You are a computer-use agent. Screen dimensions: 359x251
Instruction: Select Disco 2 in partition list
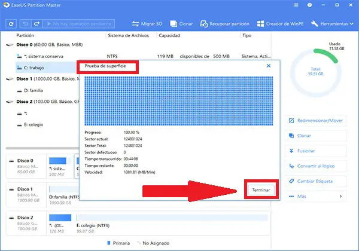click(x=44, y=102)
